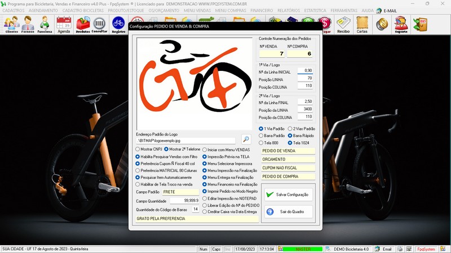
Task: Click the Agenda calendar icon
Action: pos(64,24)
